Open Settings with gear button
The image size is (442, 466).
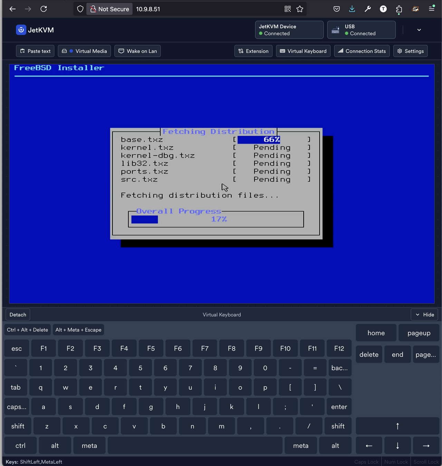tap(410, 51)
